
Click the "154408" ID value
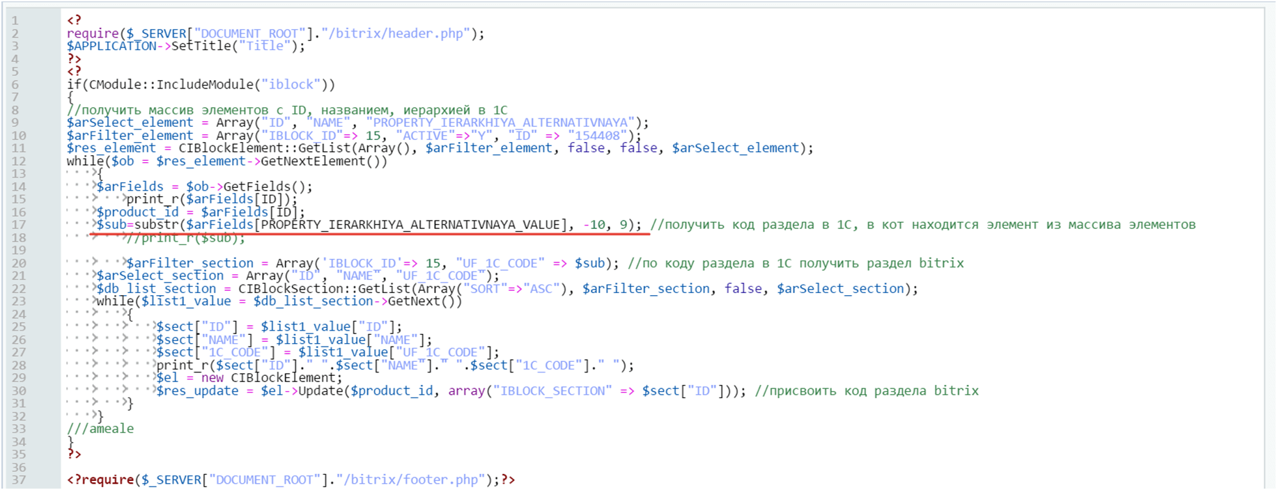[x=596, y=136]
